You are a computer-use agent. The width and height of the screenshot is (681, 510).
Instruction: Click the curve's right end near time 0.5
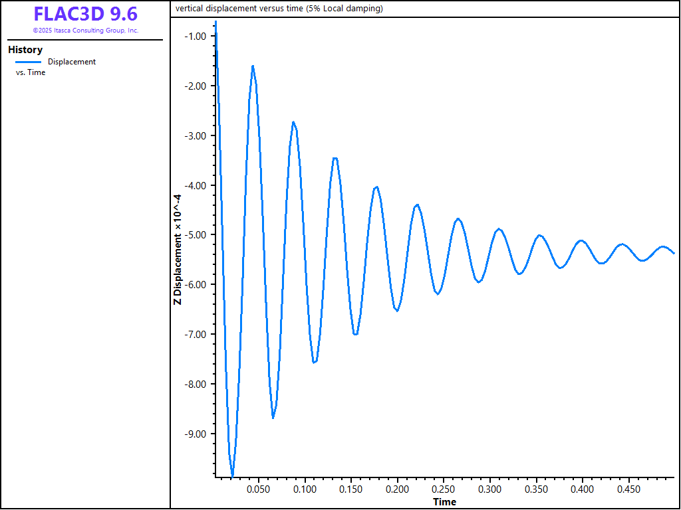tap(673, 253)
